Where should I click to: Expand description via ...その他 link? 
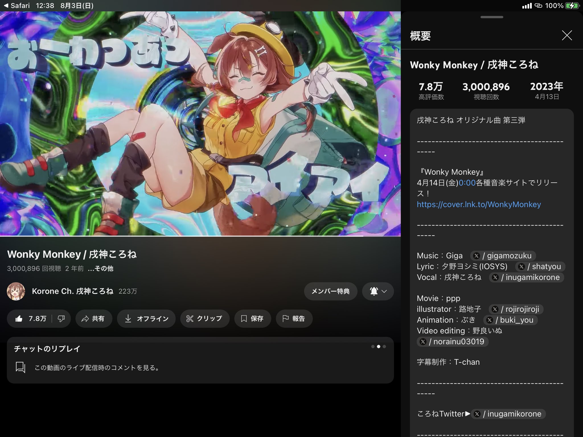click(x=100, y=269)
